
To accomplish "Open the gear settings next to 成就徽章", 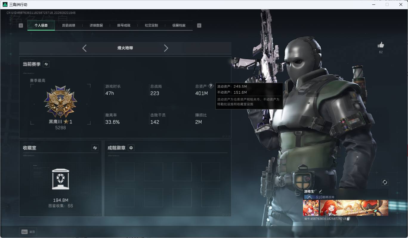I will [x=131, y=148].
